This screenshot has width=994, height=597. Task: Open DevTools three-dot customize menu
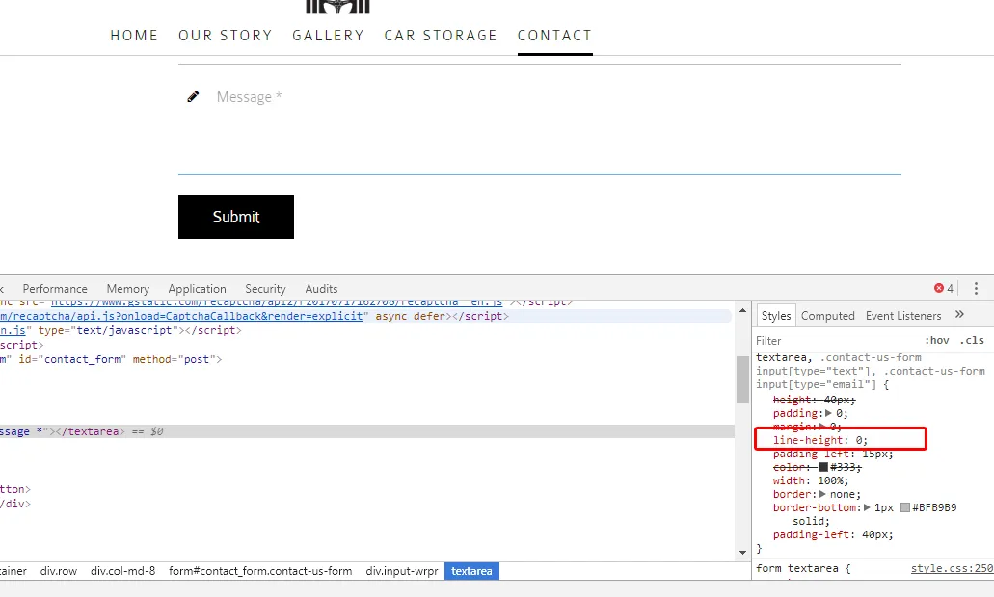point(977,289)
